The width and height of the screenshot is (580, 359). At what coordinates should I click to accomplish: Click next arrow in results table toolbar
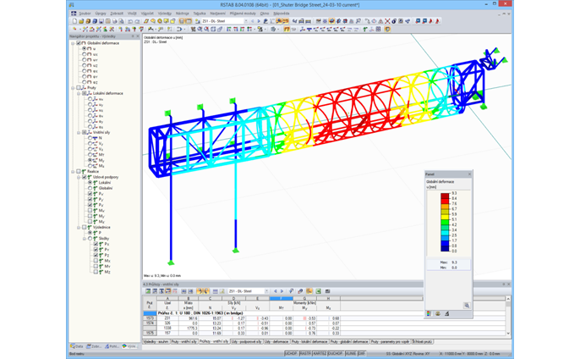click(x=282, y=291)
